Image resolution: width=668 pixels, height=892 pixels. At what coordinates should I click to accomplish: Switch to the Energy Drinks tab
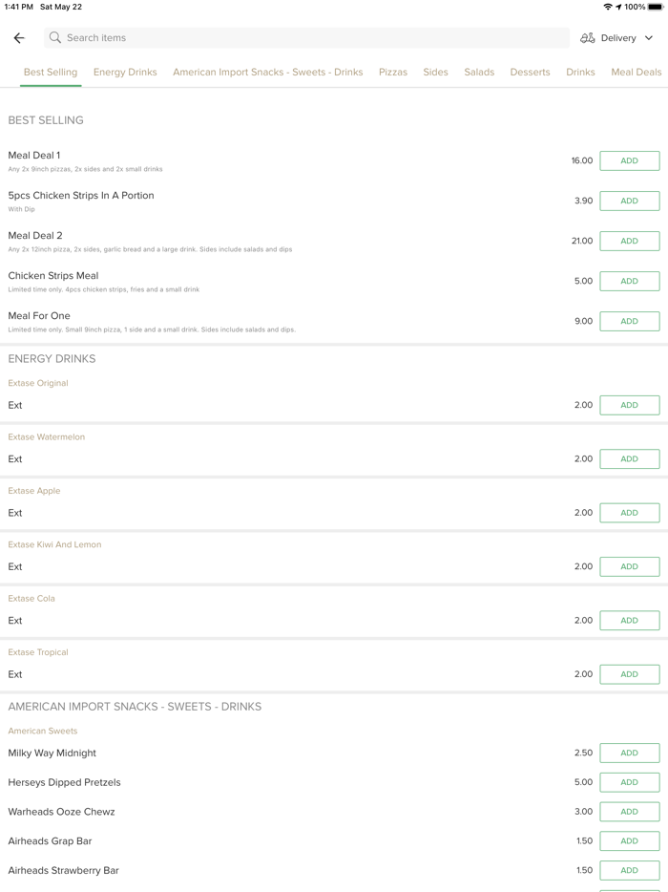(x=125, y=73)
